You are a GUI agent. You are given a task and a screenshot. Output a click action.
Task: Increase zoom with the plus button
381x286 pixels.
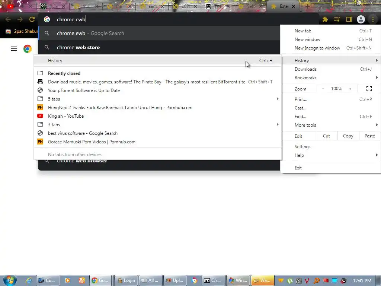tap(350, 89)
